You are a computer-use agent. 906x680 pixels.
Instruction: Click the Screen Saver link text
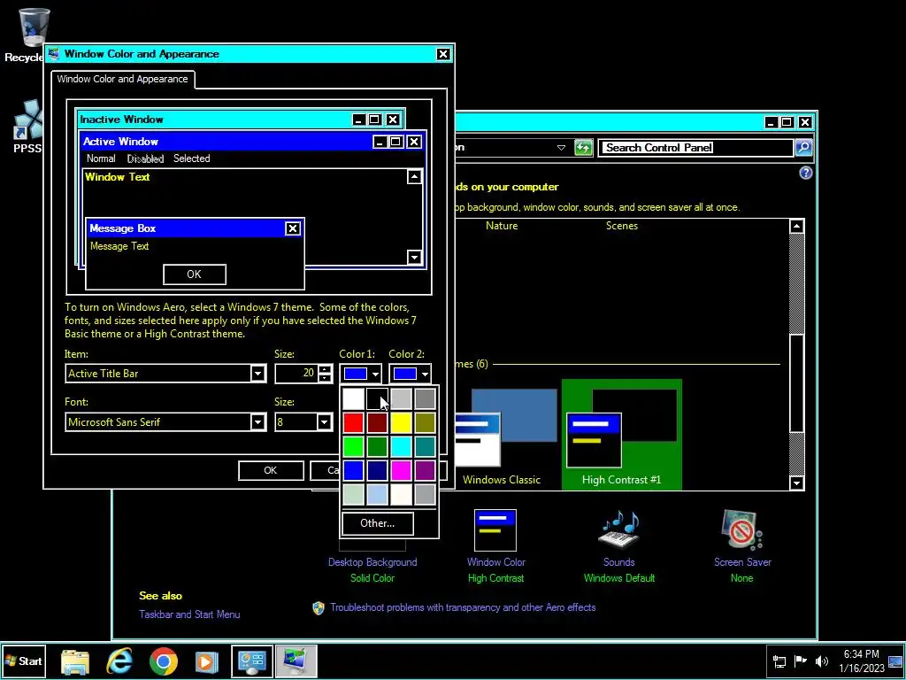pos(742,562)
